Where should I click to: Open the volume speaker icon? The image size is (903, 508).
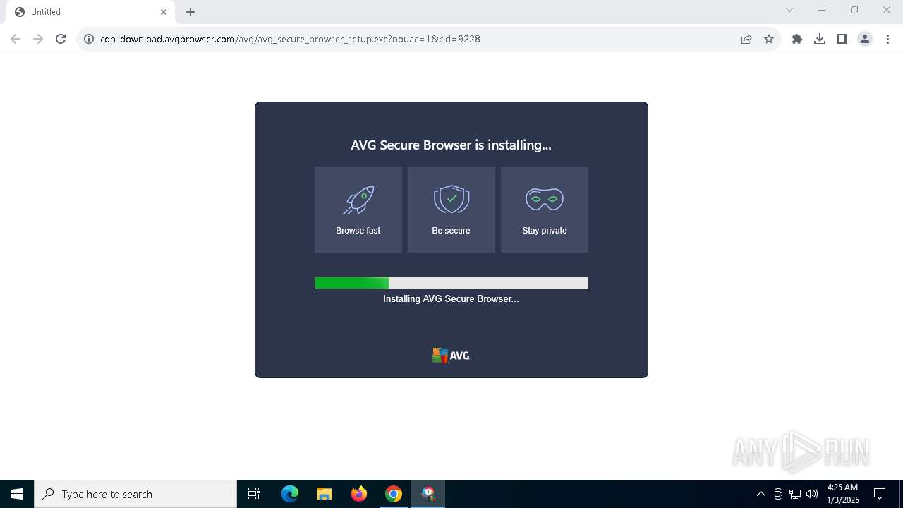[812, 494]
